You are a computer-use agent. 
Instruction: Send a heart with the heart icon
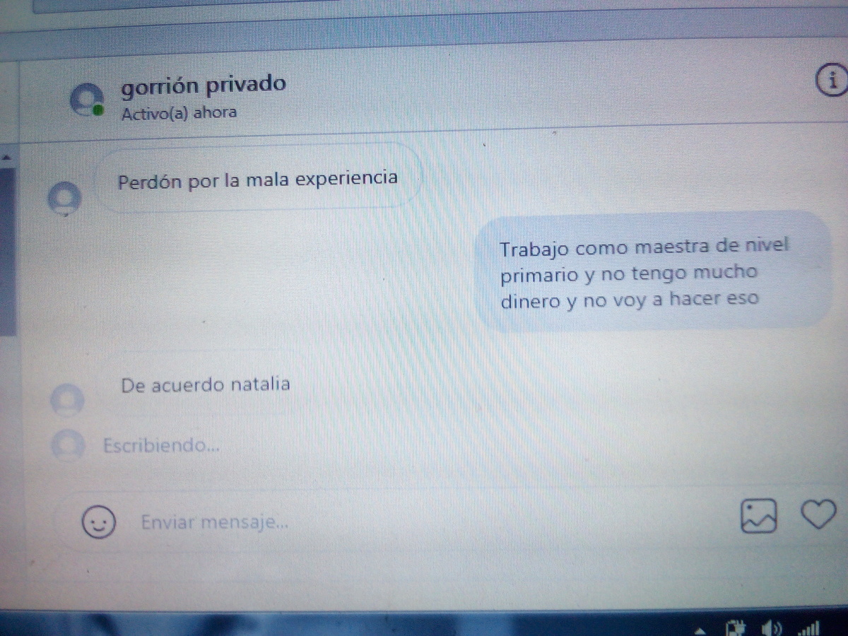pyautogui.click(x=818, y=514)
